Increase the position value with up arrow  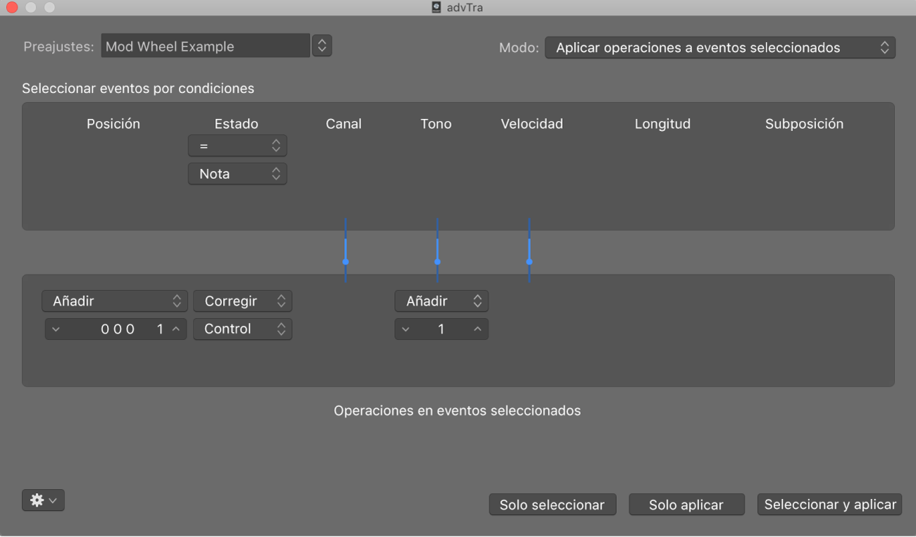click(x=176, y=329)
